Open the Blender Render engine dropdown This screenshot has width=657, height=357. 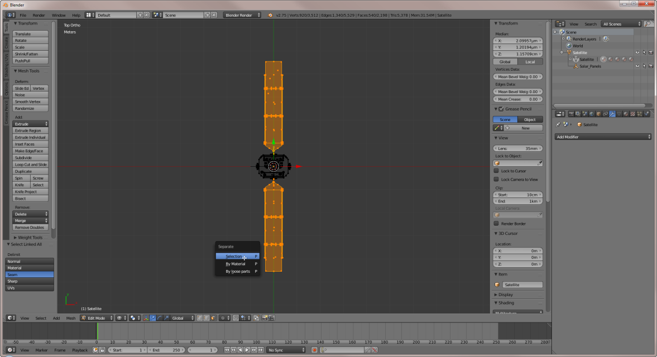pos(242,15)
